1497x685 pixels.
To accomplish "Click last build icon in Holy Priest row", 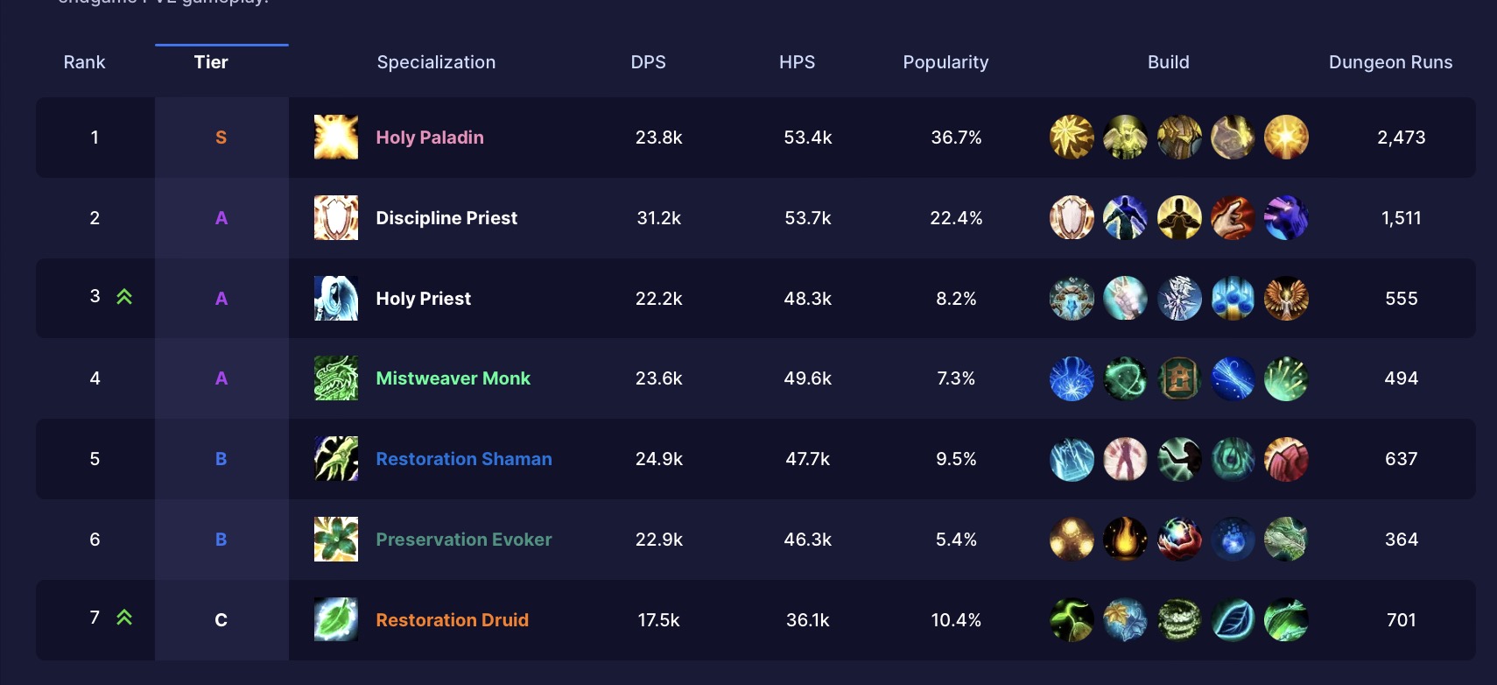I will pyautogui.click(x=1286, y=299).
